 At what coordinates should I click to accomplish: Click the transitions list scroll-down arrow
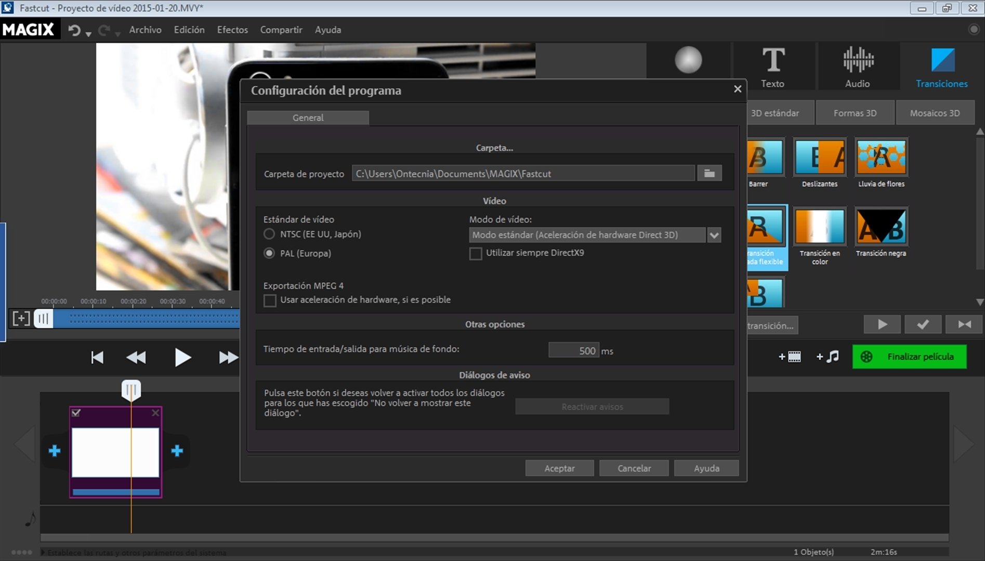pos(980,302)
